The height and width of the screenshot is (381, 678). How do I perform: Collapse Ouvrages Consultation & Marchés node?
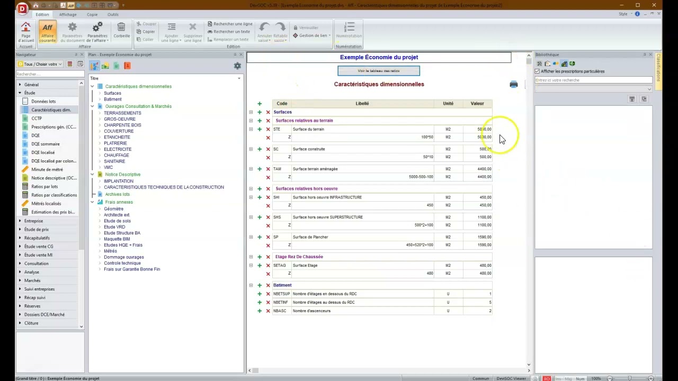point(92,106)
